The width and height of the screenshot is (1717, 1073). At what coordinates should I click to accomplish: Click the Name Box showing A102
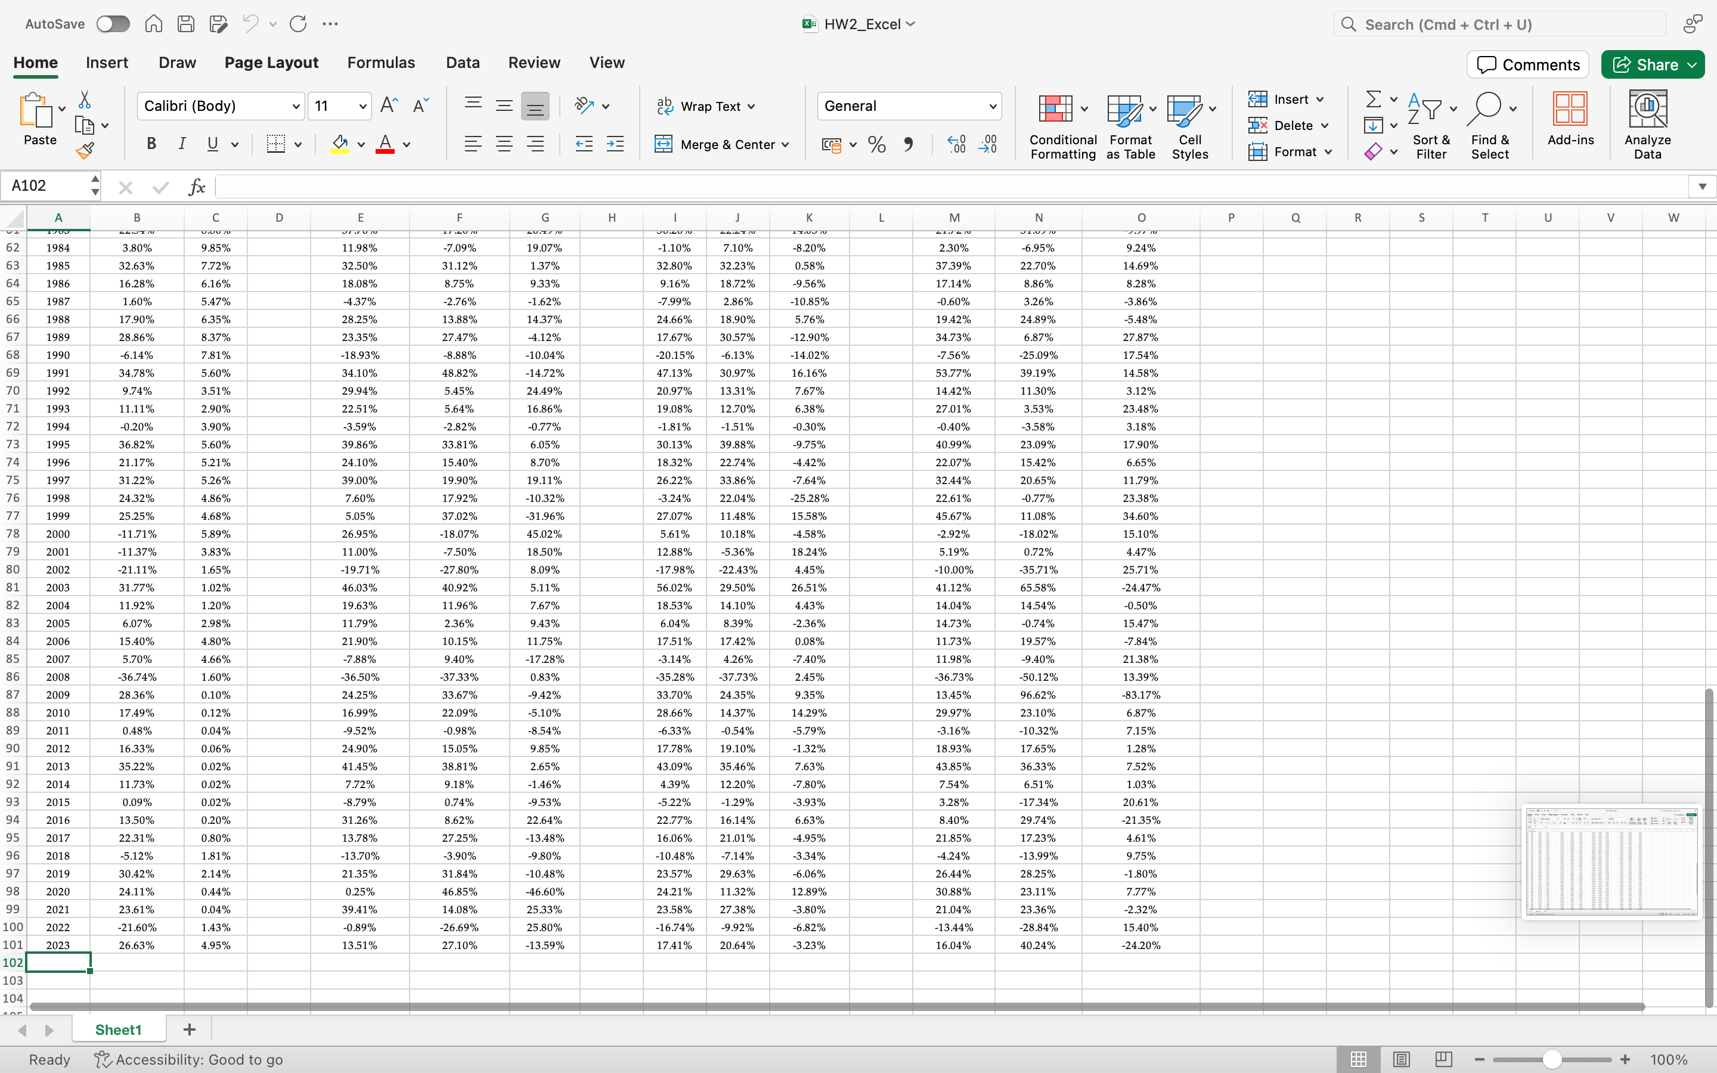[46, 186]
